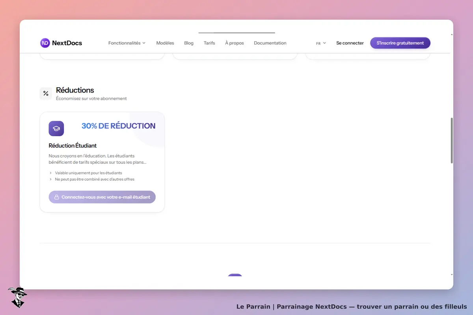The height and width of the screenshot is (315, 473).
Task: Open the Modèles page
Action: click(165, 43)
